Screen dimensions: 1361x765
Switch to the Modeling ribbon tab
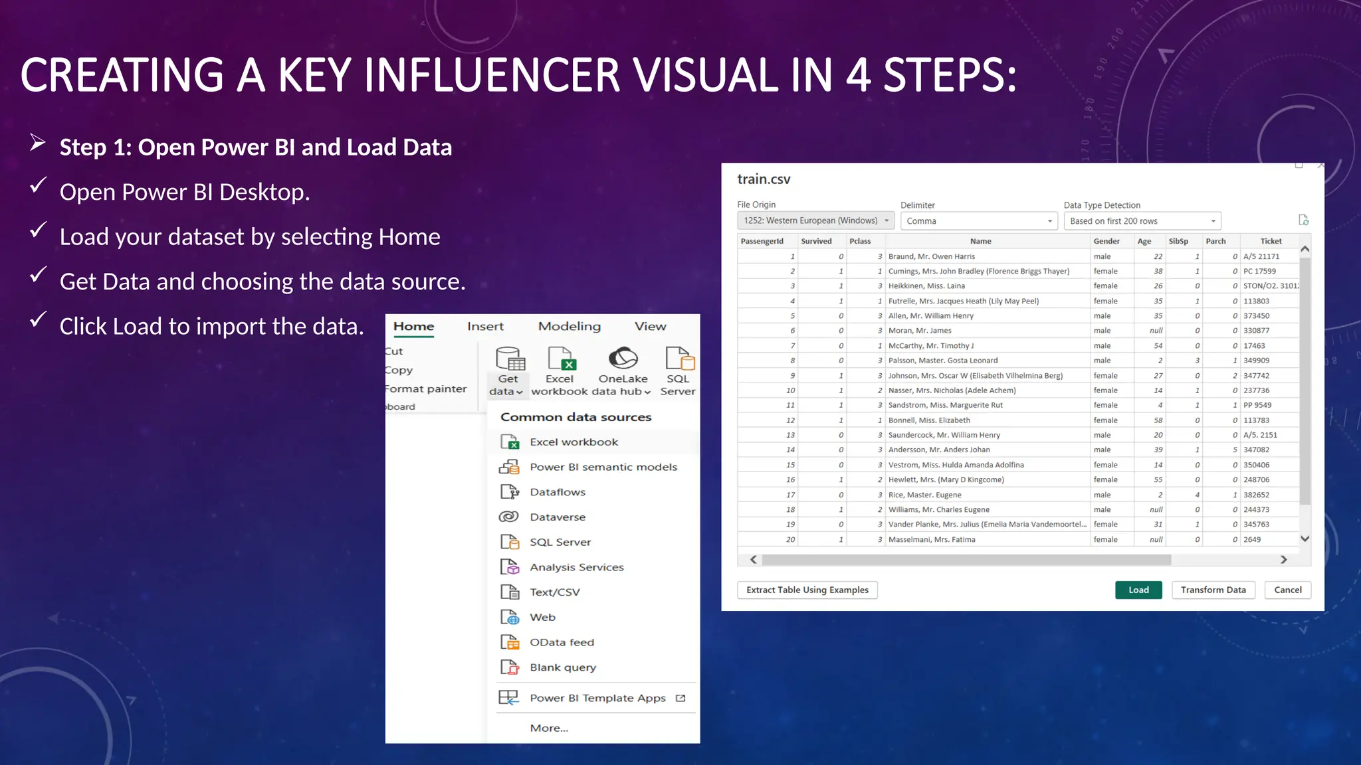(570, 327)
